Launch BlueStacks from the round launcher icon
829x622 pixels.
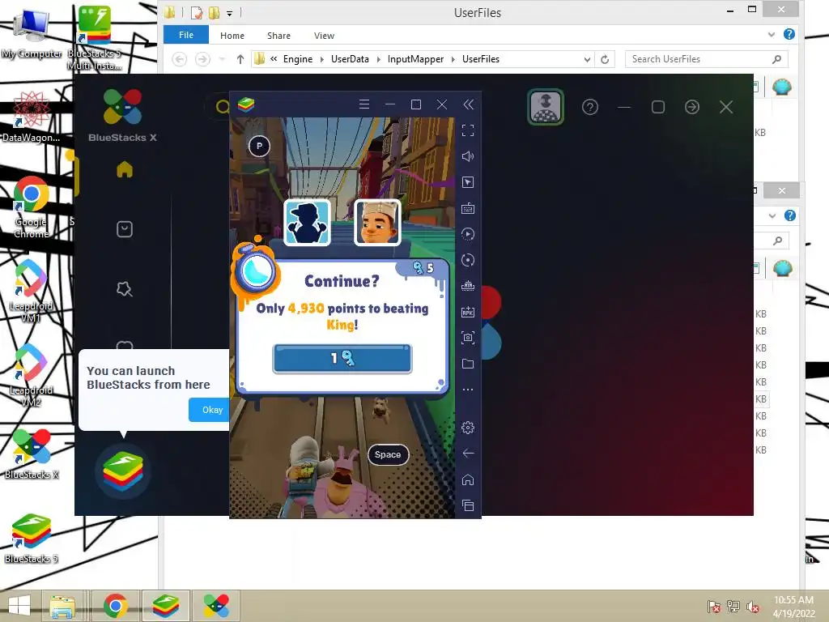[123, 471]
